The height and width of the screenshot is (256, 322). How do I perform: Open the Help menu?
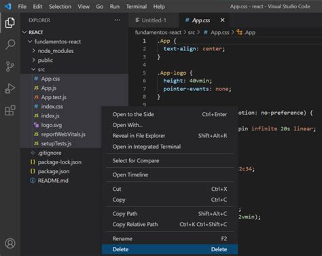click(159, 7)
